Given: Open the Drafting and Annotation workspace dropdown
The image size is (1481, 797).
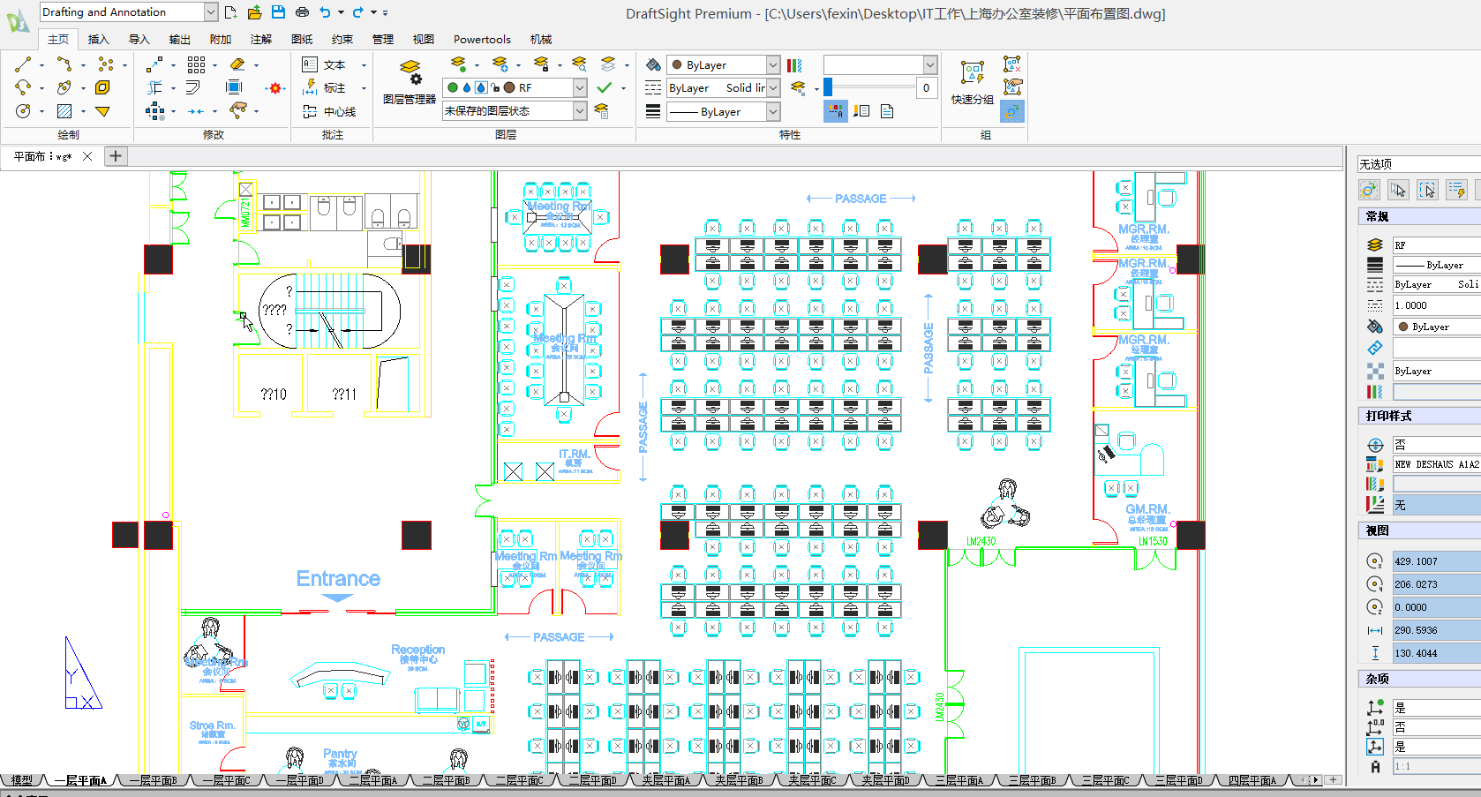Looking at the screenshot, I should [x=211, y=12].
